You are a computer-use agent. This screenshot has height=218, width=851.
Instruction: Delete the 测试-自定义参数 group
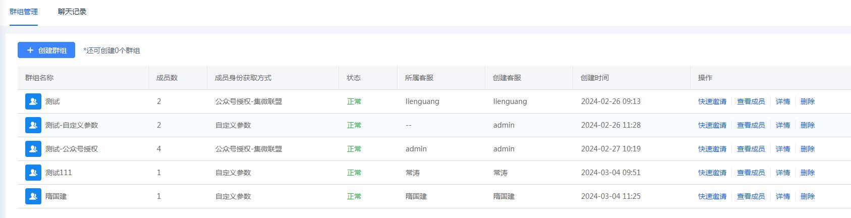tap(808, 125)
